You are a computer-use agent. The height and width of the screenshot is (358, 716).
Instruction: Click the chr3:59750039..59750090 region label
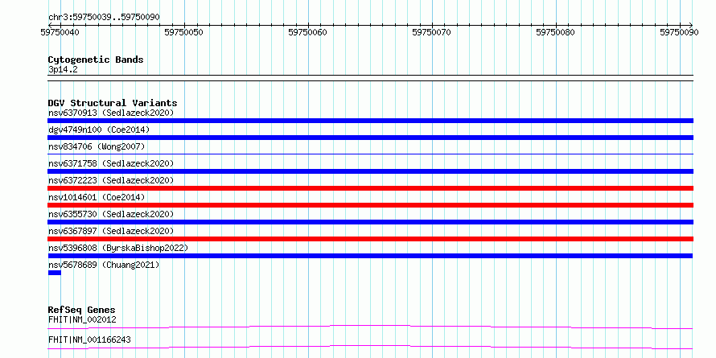(104, 18)
